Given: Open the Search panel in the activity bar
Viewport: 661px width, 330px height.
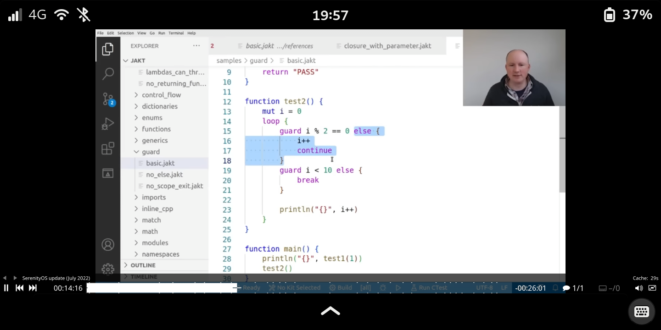Looking at the screenshot, I should tap(108, 74).
